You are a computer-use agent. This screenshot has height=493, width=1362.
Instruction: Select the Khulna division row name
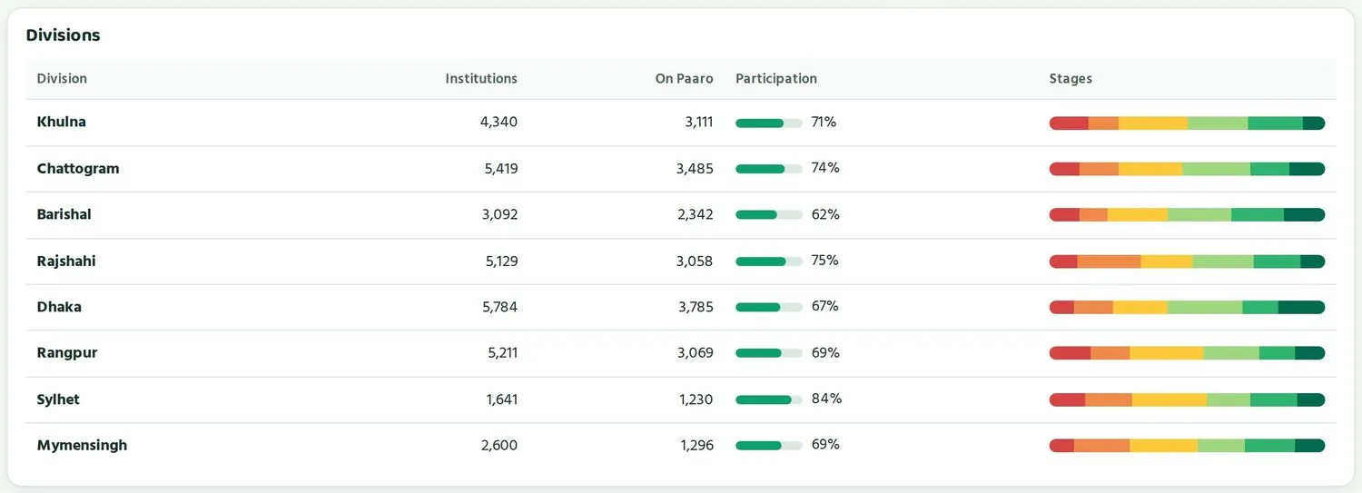pos(62,122)
